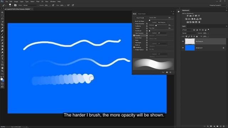The height and width of the screenshot is (128, 228).
Task: Enable the Shape Dynamics checkbox
Action: click(134, 24)
